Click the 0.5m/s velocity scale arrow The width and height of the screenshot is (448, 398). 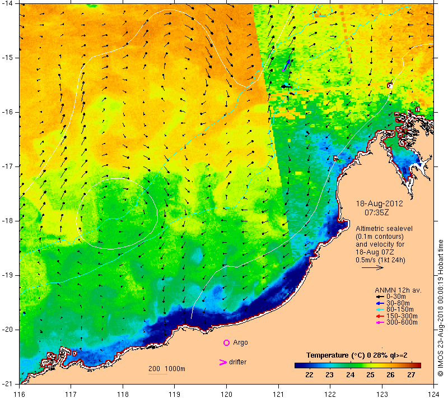point(372,267)
